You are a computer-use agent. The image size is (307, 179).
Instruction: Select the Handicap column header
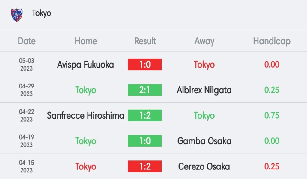pyautogui.click(x=272, y=41)
